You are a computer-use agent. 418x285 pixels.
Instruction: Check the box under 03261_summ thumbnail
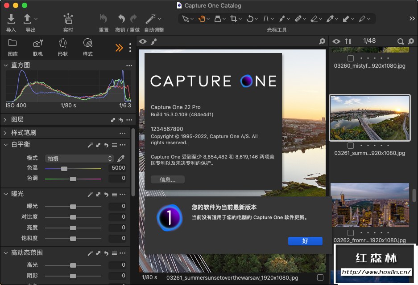pos(351,145)
